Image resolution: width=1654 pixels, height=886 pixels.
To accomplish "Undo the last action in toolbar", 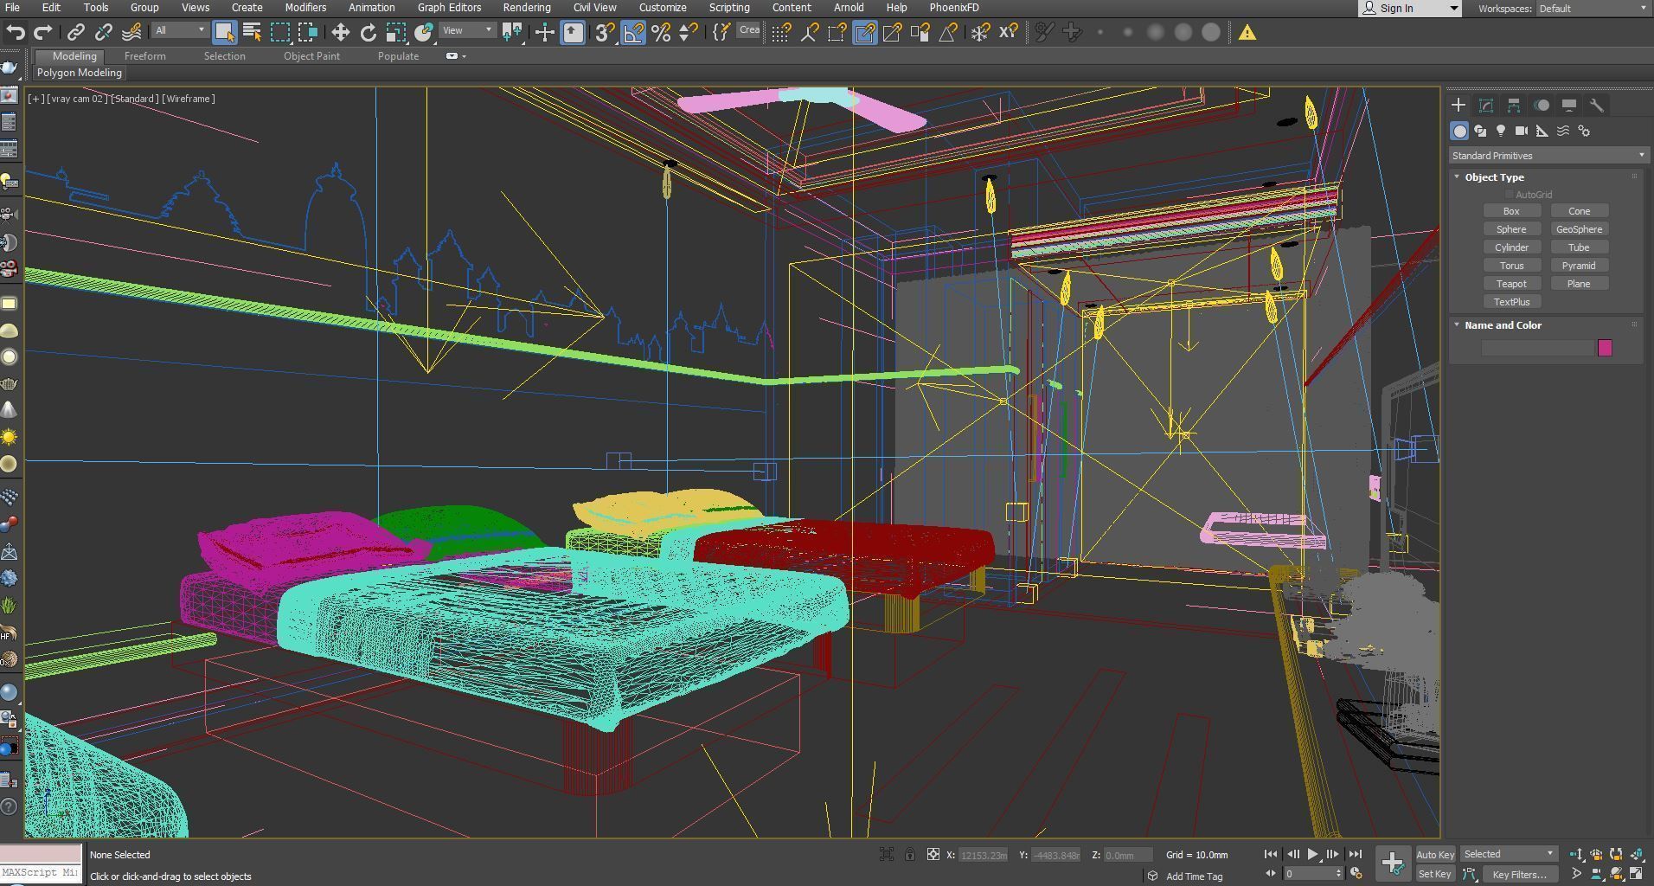I will point(15,33).
